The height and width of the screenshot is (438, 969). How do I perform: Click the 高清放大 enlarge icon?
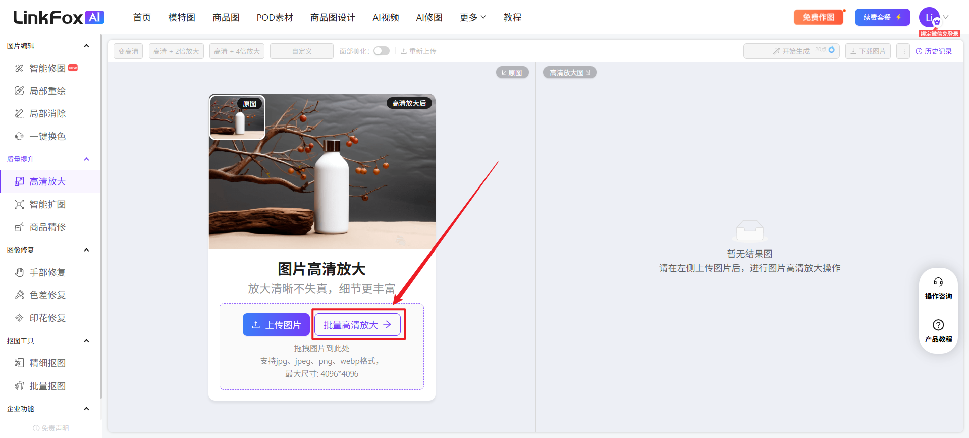(19, 181)
